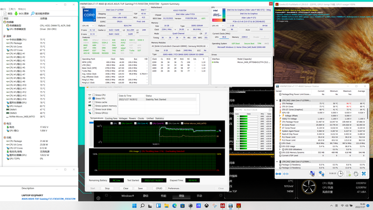The image size is (373, 210).
Task: Open remote monitor icon in HWiNFO sensor toolbar
Action: (312, 174)
